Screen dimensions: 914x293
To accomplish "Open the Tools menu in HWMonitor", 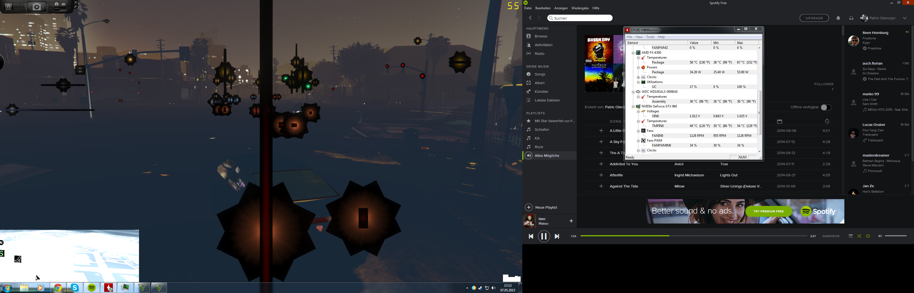I will coord(650,37).
